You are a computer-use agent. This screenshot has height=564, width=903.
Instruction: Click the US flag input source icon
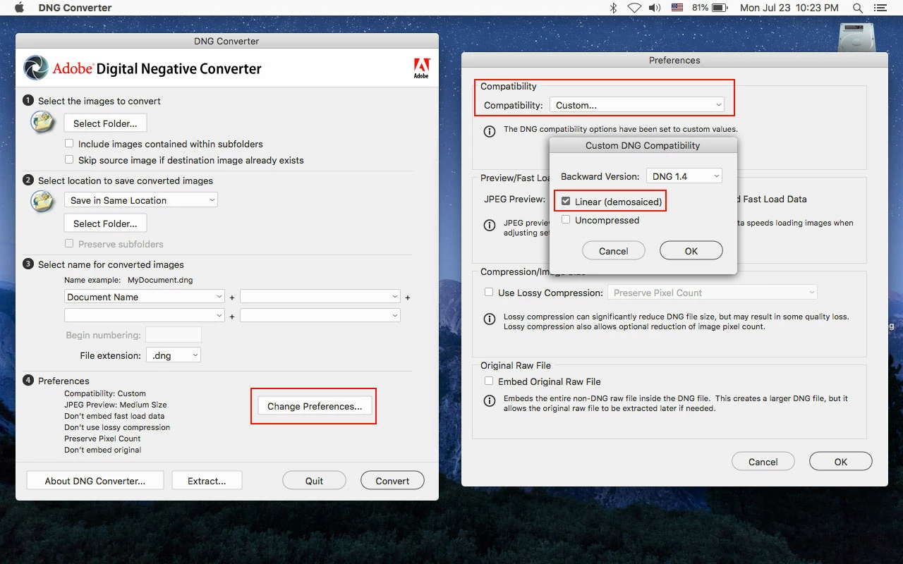[x=677, y=8]
